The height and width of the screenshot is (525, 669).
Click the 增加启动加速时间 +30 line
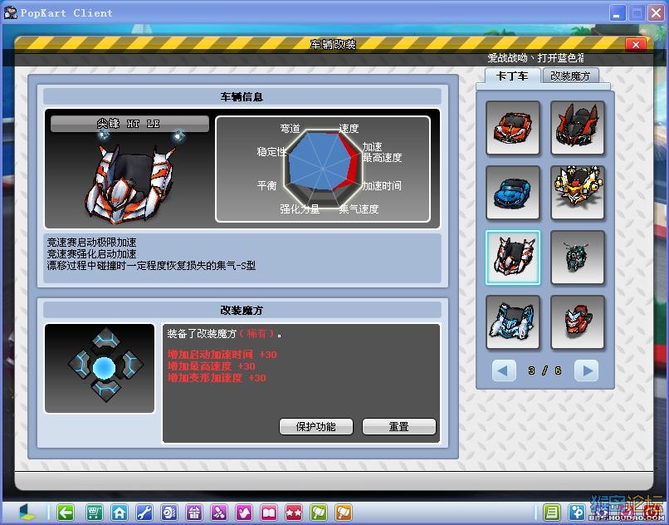[222, 355]
